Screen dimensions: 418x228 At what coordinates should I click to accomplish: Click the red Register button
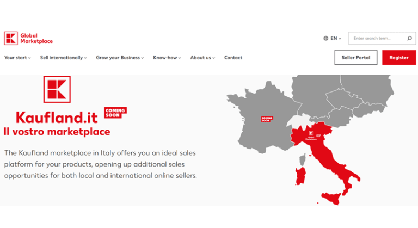[399, 57]
